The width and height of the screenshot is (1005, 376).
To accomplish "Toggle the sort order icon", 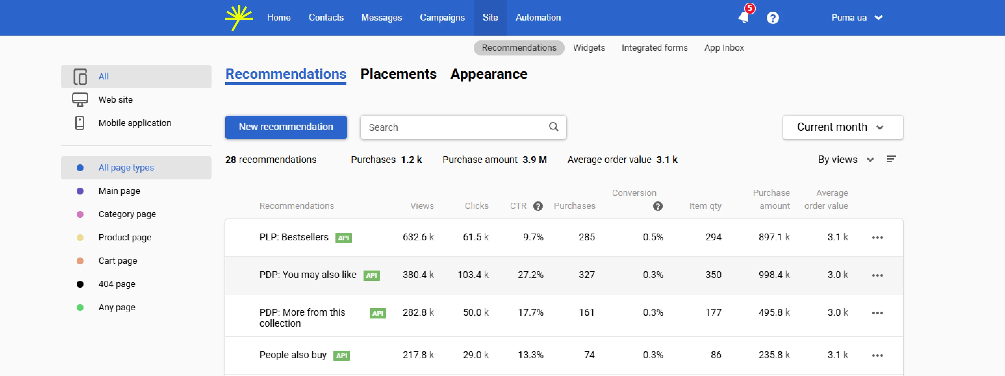I will (891, 159).
